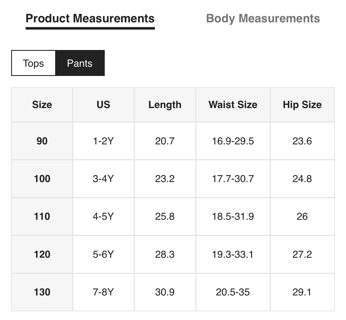Click the Size column header
The image size is (346, 320).
point(42,105)
